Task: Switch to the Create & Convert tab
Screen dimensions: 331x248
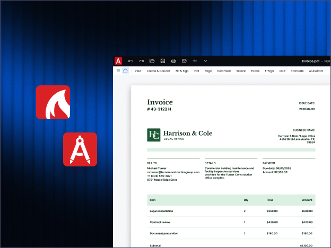Action: click(x=158, y=71)
